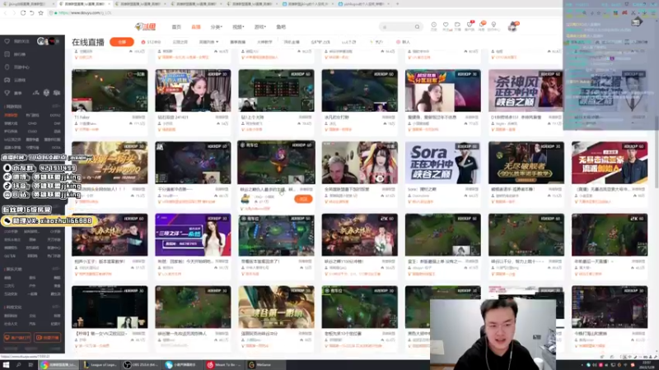Open the CSGO category in sidebar
This screenshot has height=370, width=659.
[32, 132]
